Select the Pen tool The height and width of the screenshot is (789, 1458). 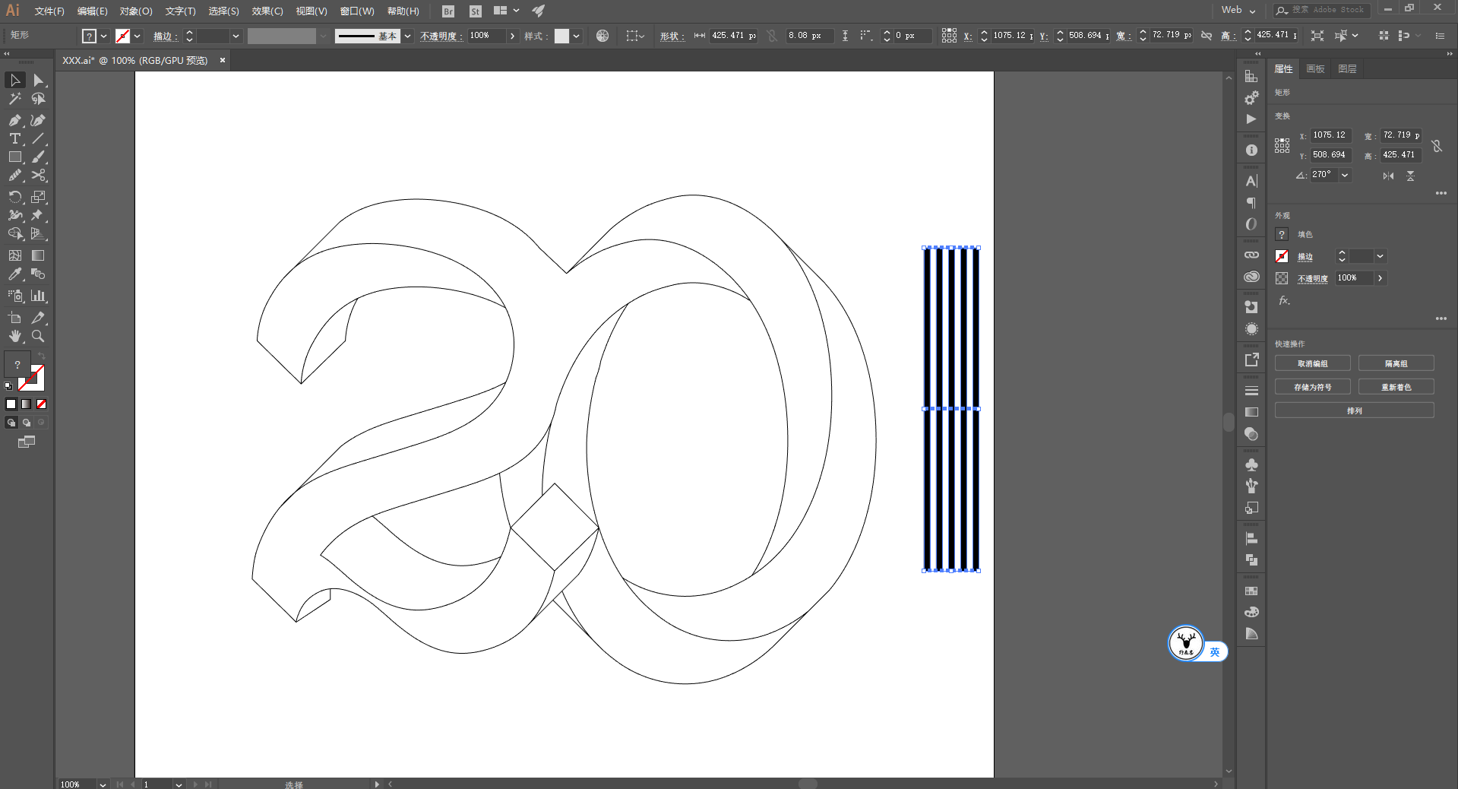pyautogui.click(x=15, y=120)
